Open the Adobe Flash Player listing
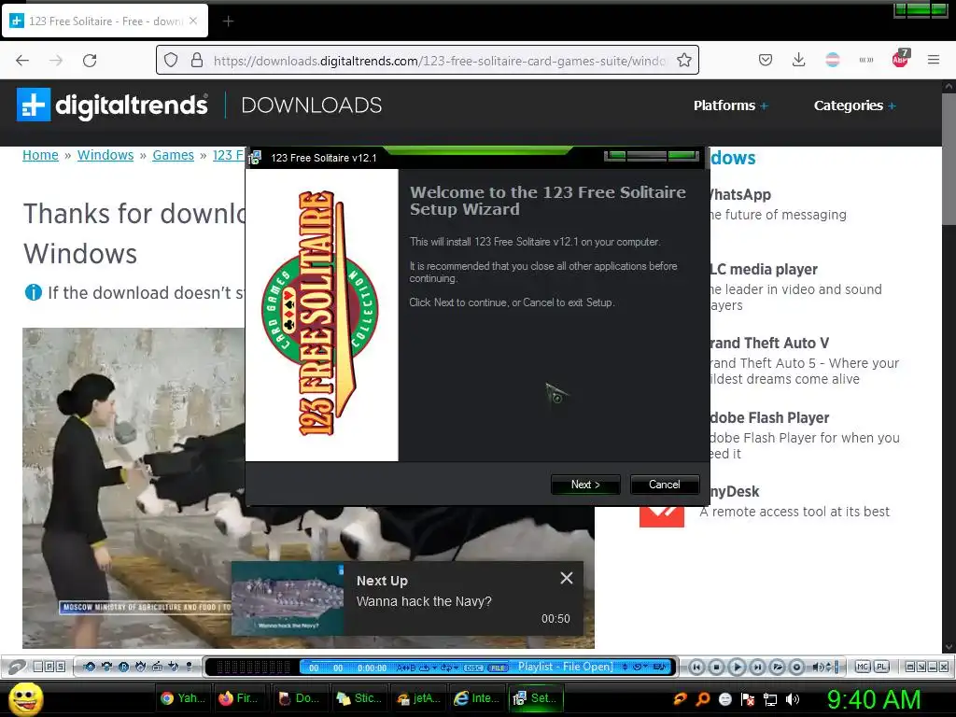The height and width of the screenshot is (717, 956). [x=769, y=417]
